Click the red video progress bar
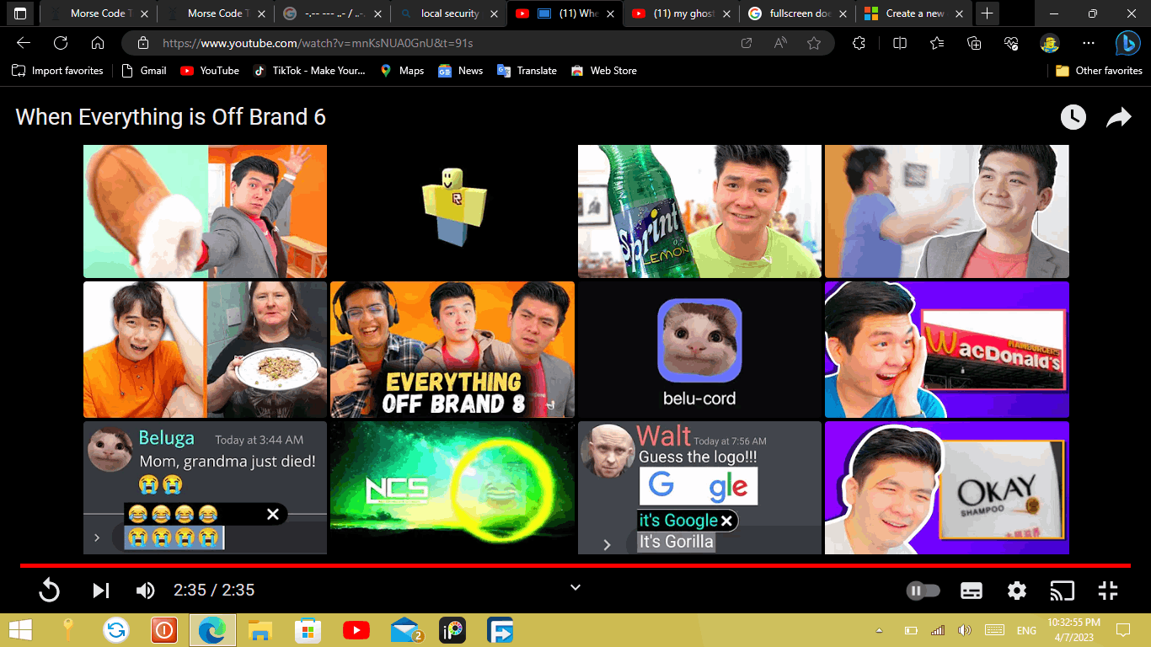1151x647 pixels. 575,565
